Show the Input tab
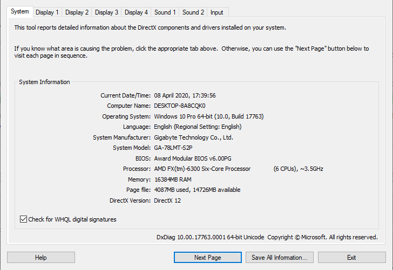The width and height of the screenshot is (393, 270). pos(217,12)
